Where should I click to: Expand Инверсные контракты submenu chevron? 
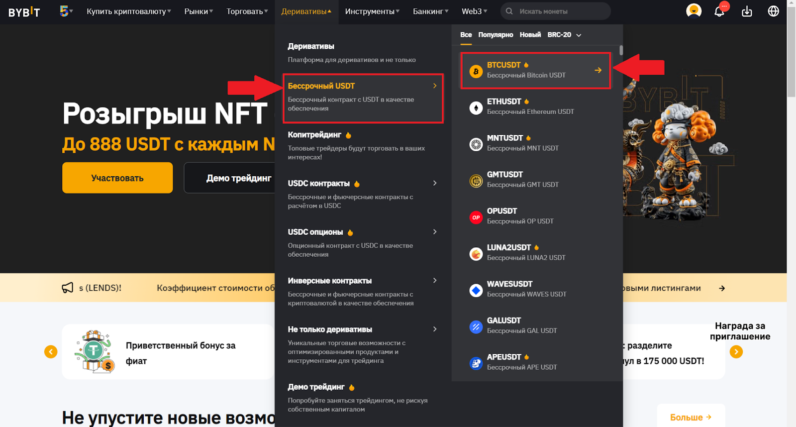435,280
